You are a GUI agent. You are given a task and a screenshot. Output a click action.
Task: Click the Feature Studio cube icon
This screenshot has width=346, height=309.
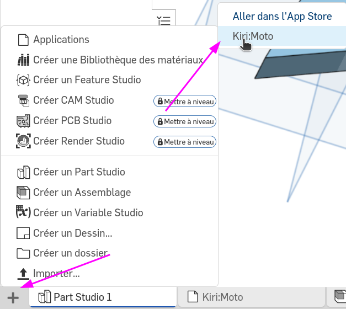pos(23,80)
